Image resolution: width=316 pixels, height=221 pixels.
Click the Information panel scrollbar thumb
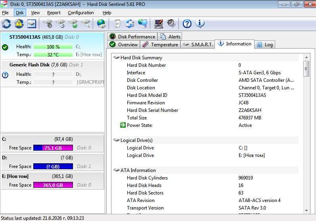[x=306, y=69]
